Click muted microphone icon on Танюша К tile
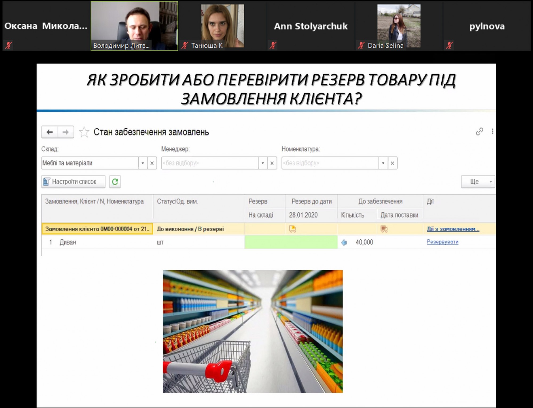The height and width of the screenshot is (408, 533). (x=185, y=45)
